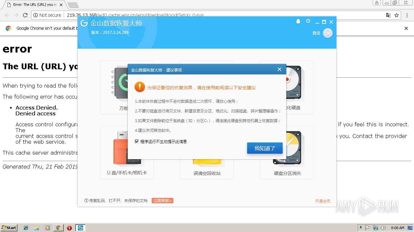
Task: Open the Windows Start menu
Action: (x=9, y=227)
